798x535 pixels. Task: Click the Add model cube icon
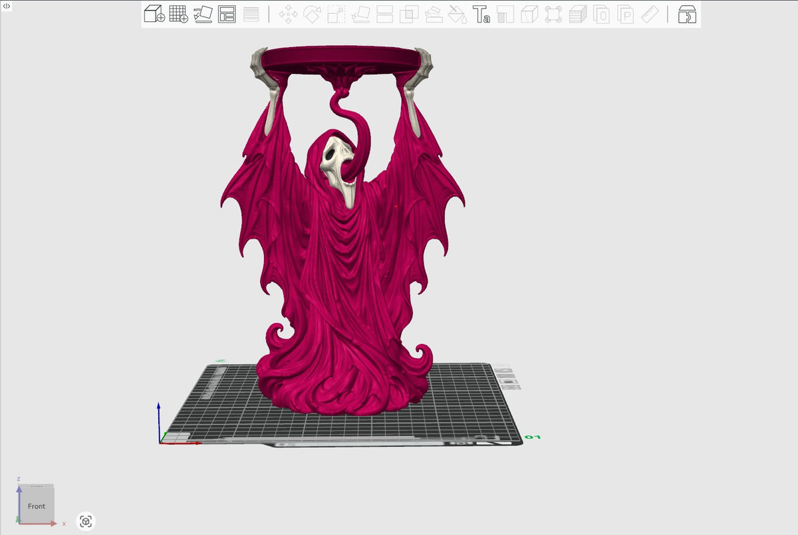tap(154, 14)
